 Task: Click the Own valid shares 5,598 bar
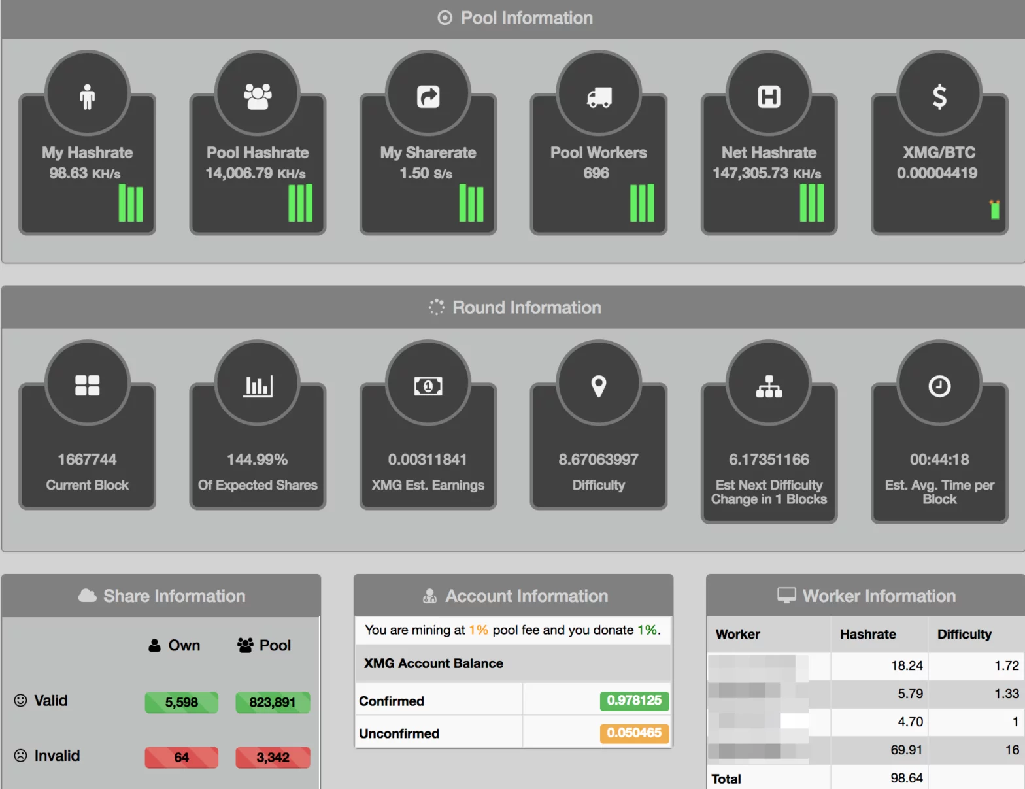[181, 703]
